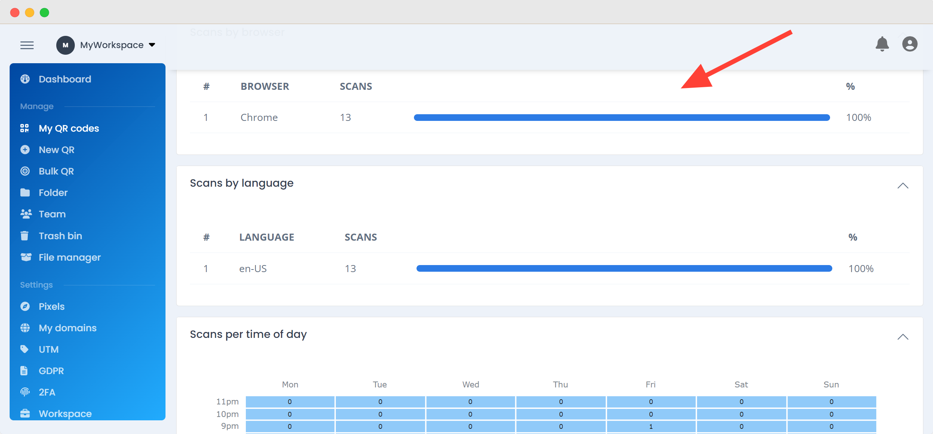This screenshot has width=933, height=434.
Task: Click the BROWSER column header
Action: 265,87
